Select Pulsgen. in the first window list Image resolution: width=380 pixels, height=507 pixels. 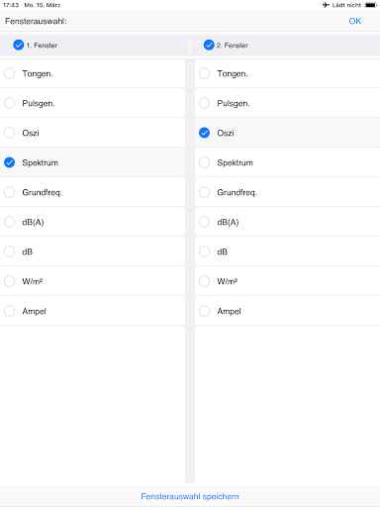click(92, 103)
